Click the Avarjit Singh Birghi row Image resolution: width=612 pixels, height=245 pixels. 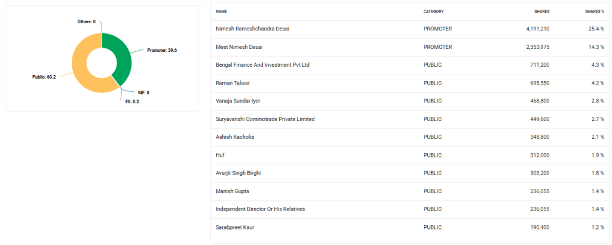pyautogui.click(x=238, y=173)
